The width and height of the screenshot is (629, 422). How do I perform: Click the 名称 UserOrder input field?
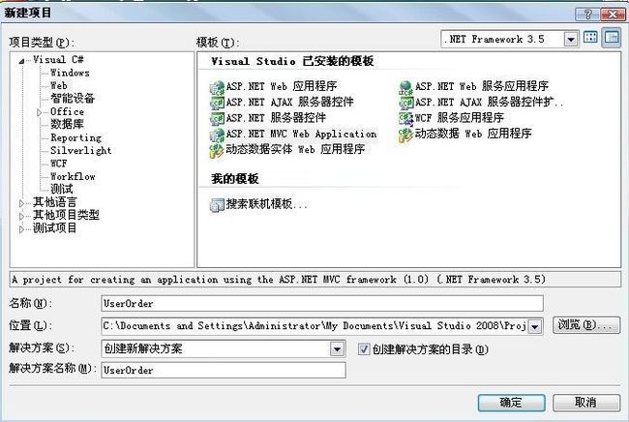pos(322,303)
